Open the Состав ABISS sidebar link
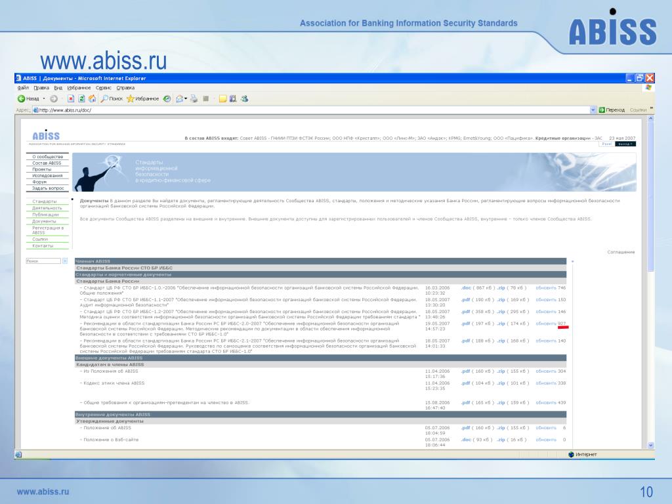This screenshot has width=672, height=504. tap(47, 163)
